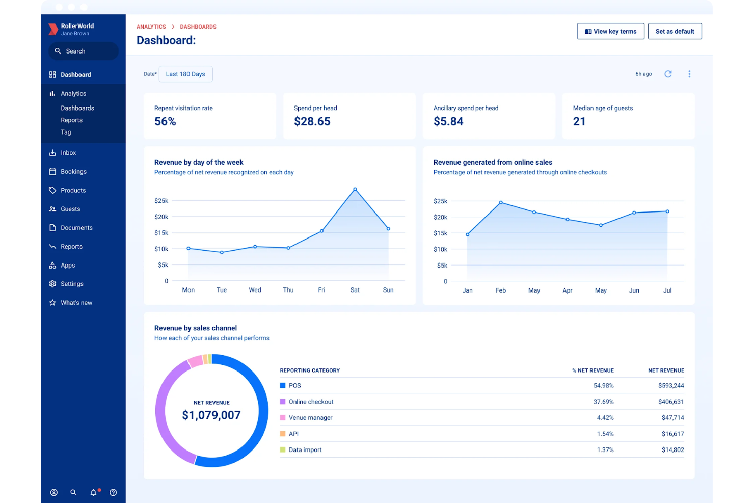Viewport: 754px width, 503px height.
Task: Click the Saturday peak point on weekly chart
Action: (355, 190)
